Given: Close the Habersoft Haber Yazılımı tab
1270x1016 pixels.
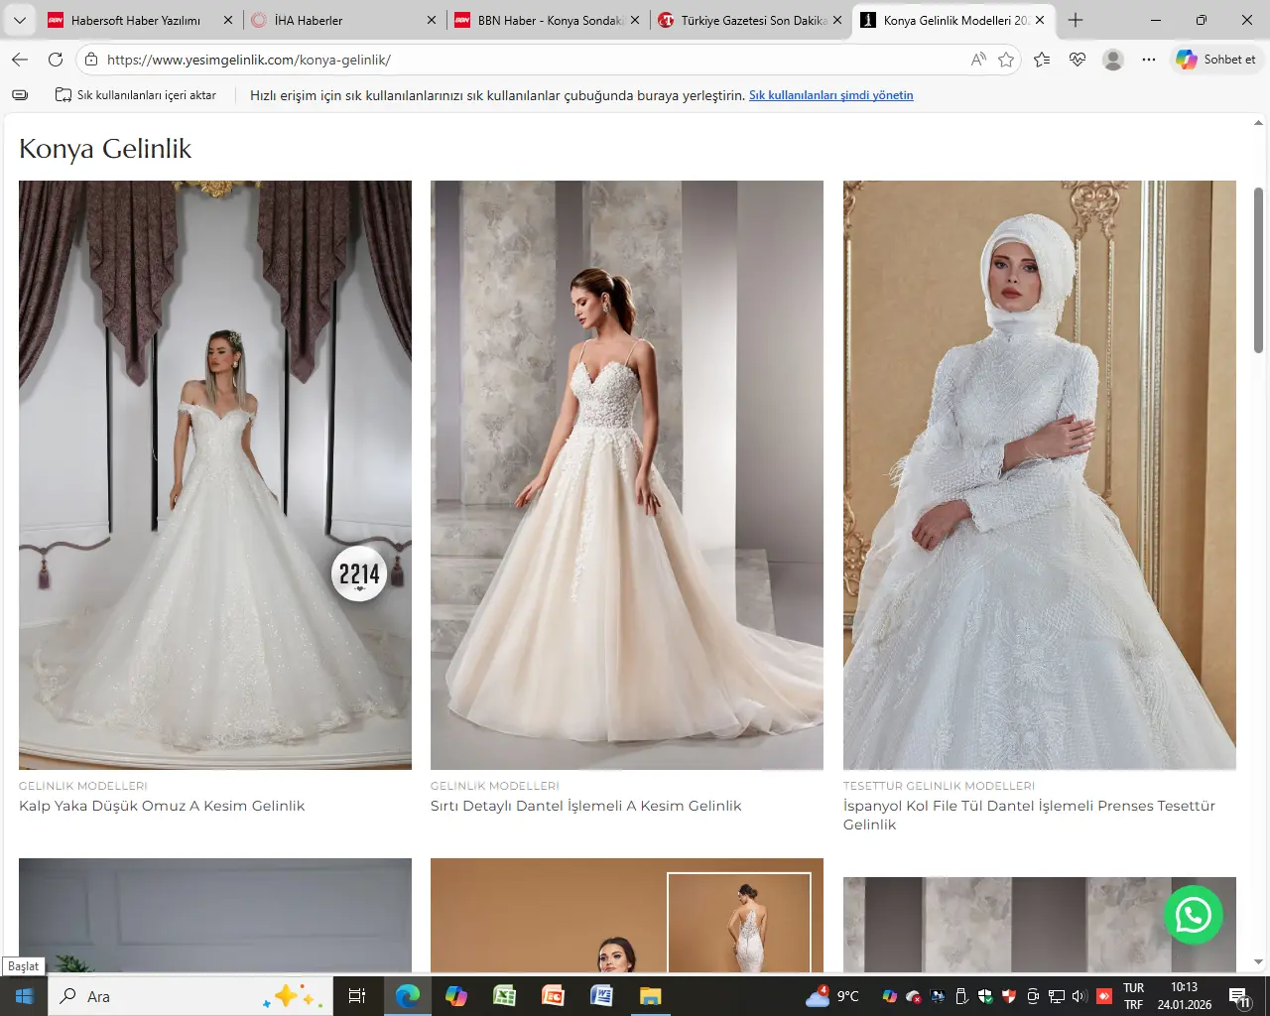Looking at the screenshot, I should (x=228, y=20).
